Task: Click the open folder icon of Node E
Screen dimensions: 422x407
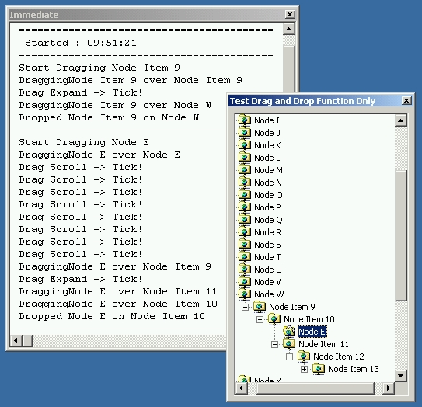Action: point(289,332)
